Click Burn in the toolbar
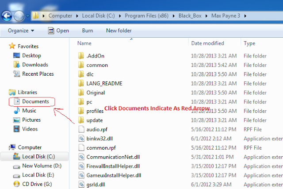Viewport: 283px width, 189px height. coord(88,31)
